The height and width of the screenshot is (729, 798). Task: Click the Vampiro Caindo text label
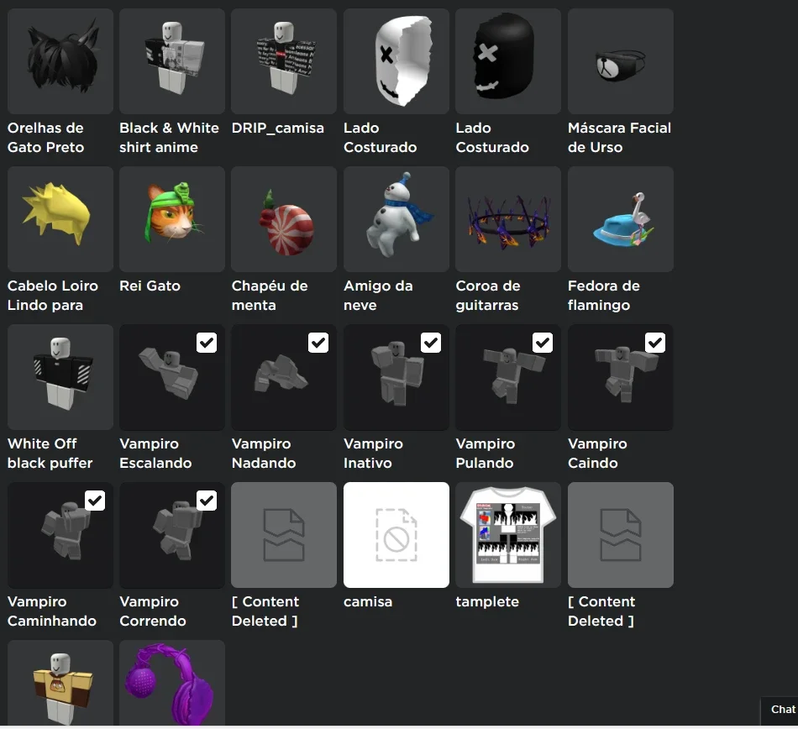597,454
